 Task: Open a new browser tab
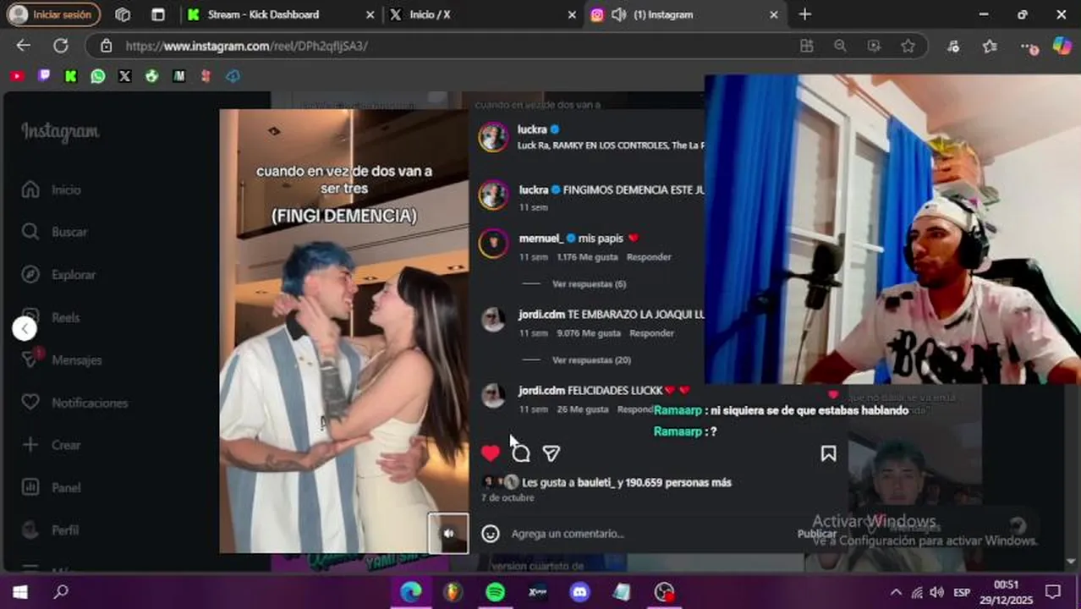(x=804, y=14)
